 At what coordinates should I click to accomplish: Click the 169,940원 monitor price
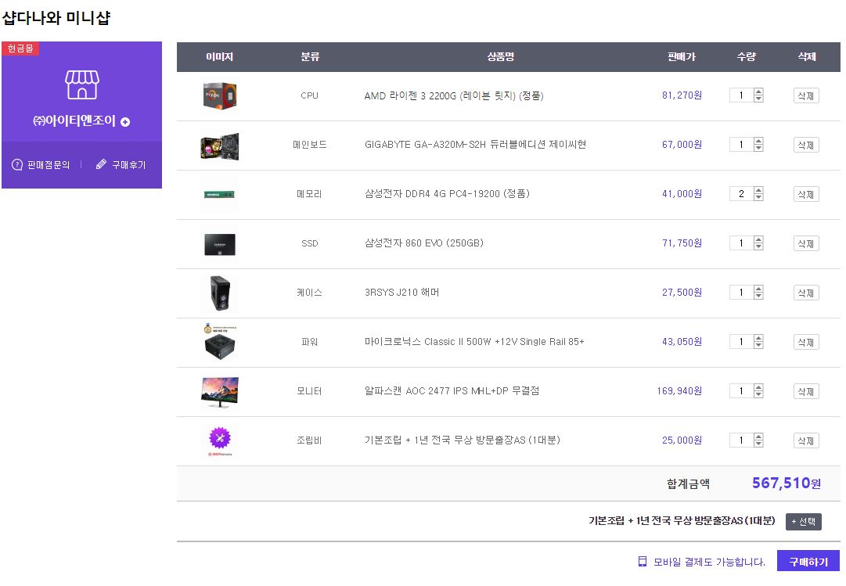pos(679,390)
